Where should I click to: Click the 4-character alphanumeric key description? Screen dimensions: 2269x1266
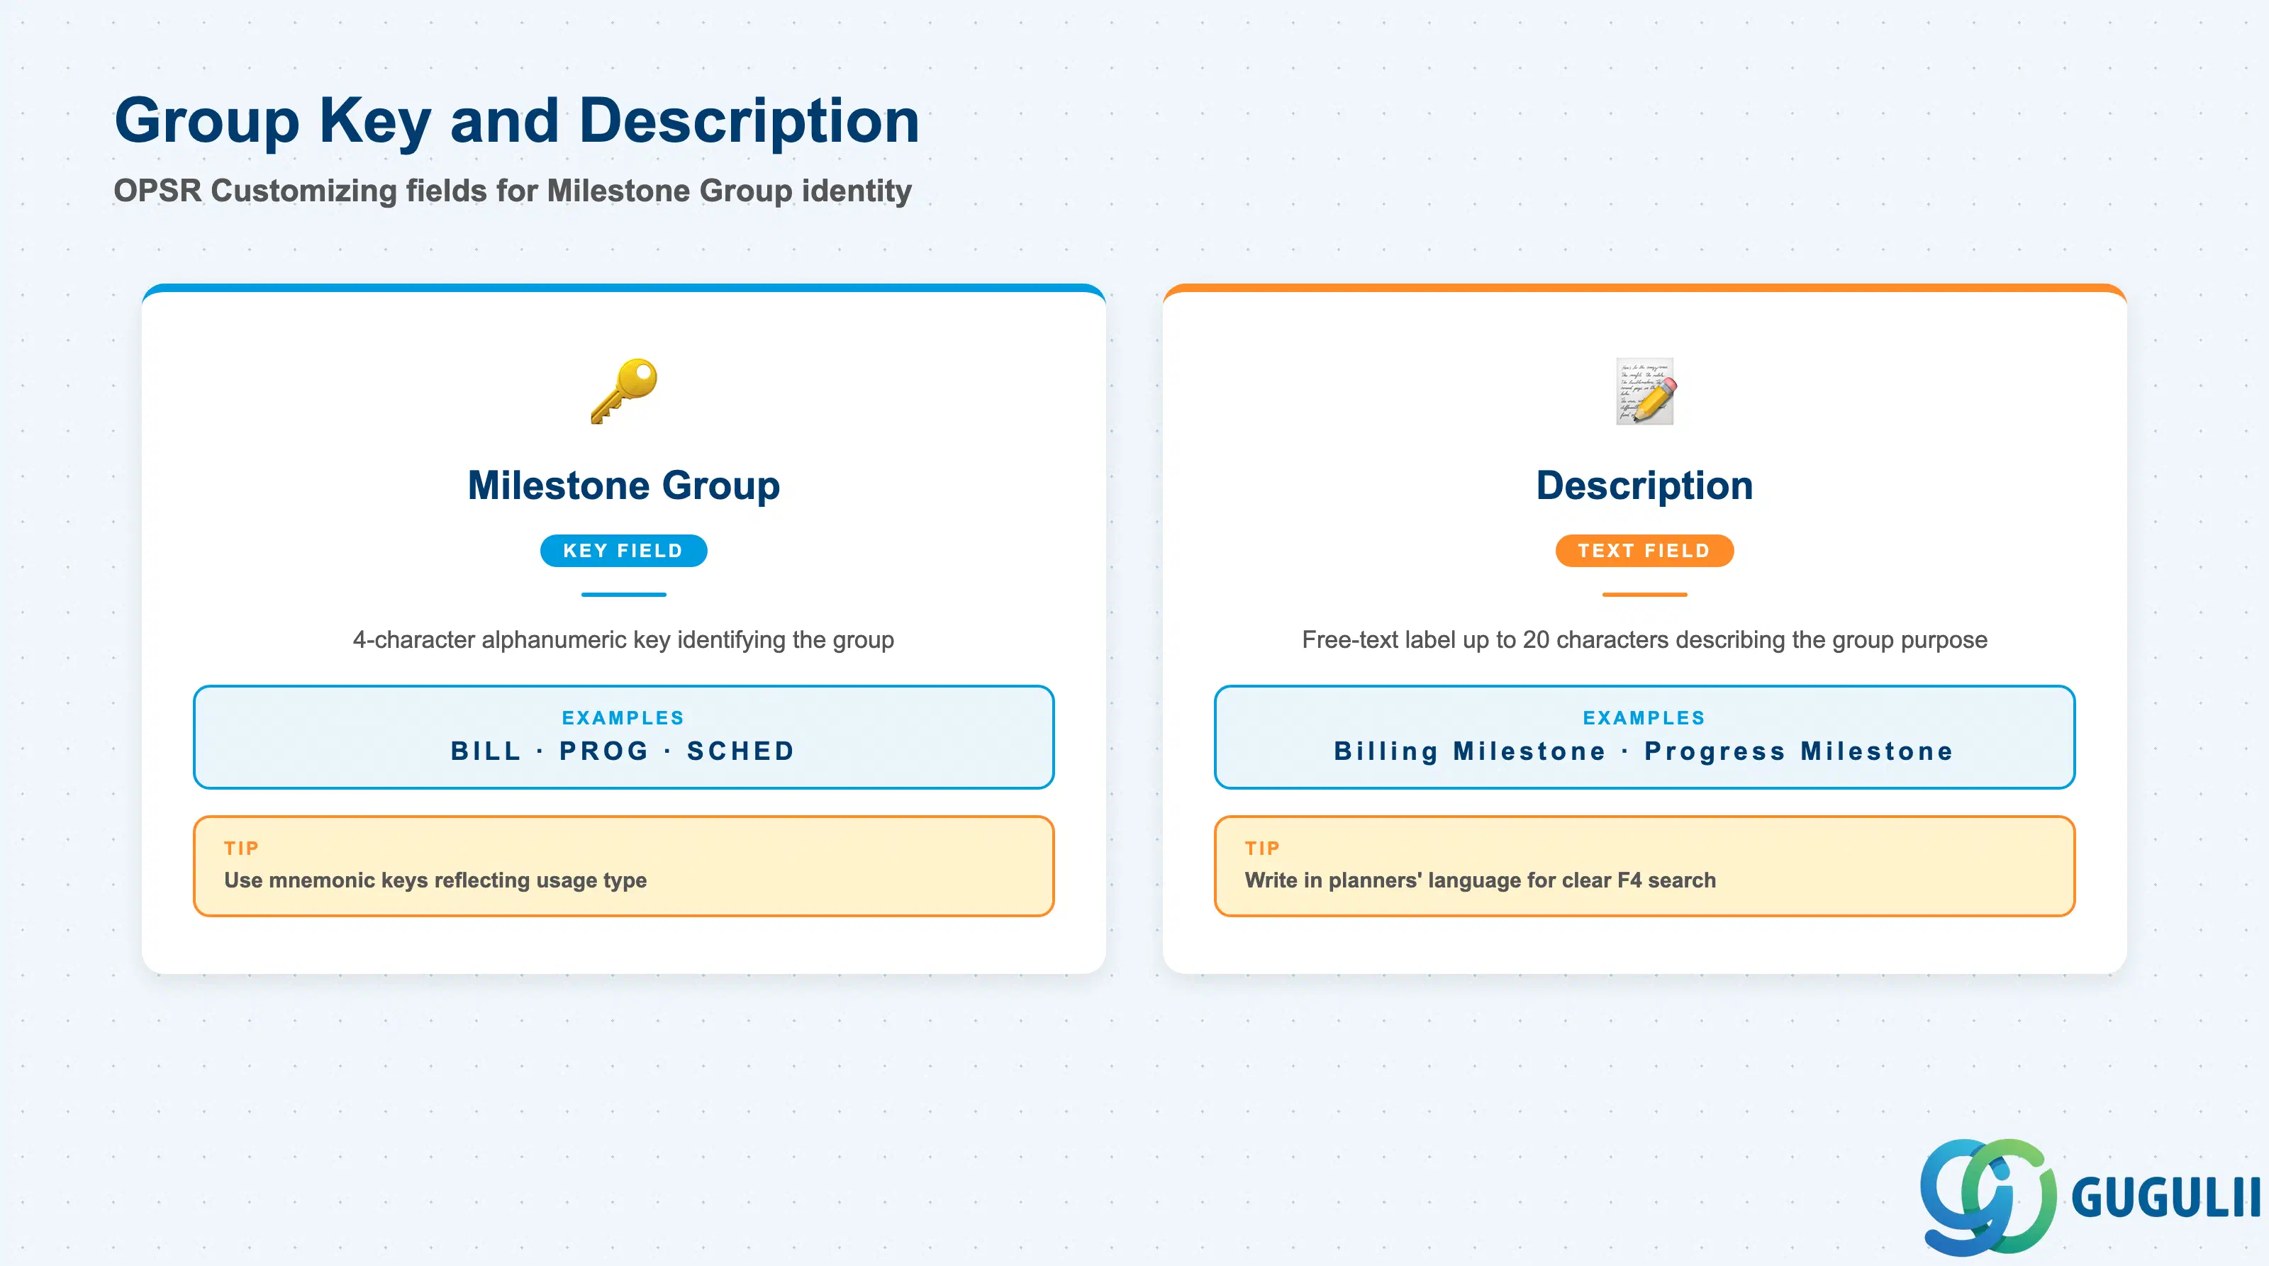624,639
